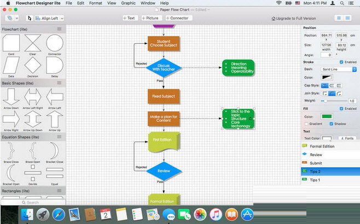Image resolution: width=360 pixels, height=224 pixels.
Task: Disable the Stroke Enabled checkbox
Action: [x=340, y=62]
